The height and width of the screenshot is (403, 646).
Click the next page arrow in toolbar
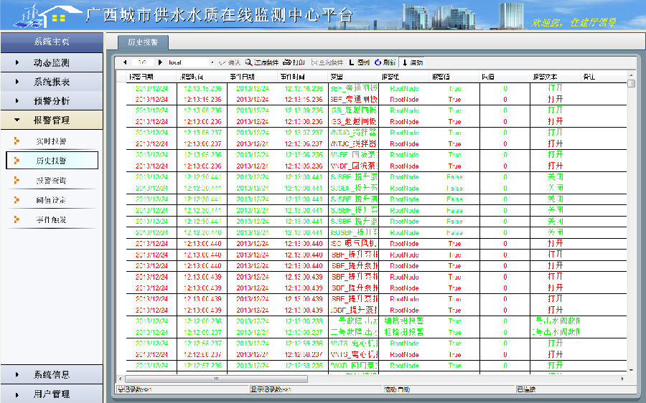pyautogui.click(x=160, y=62)
